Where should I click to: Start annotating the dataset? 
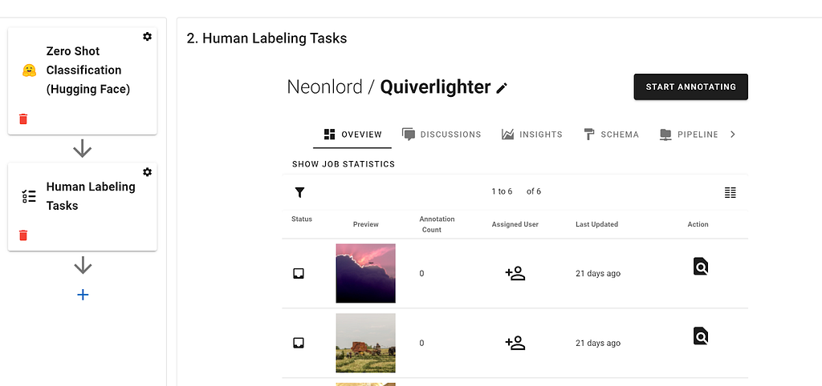click(x=691, y=86)
